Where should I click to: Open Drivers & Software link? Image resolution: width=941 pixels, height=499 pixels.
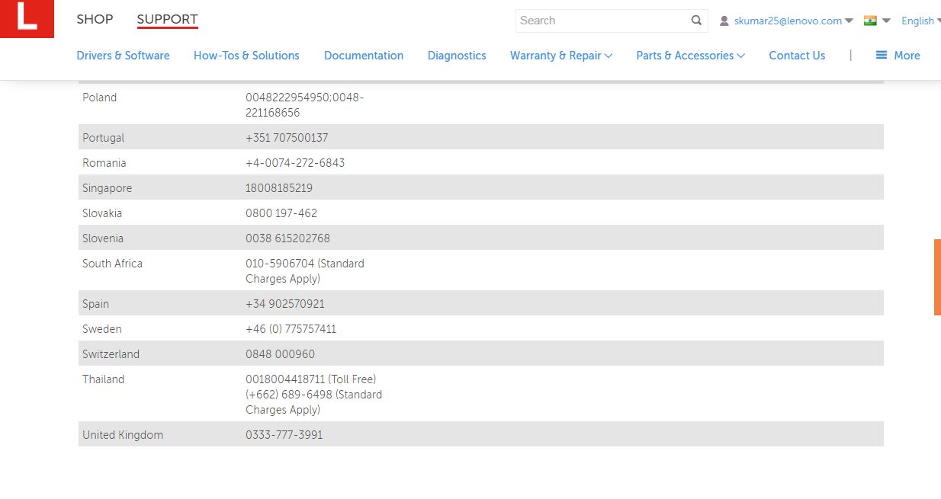click(x=123, y=56)
